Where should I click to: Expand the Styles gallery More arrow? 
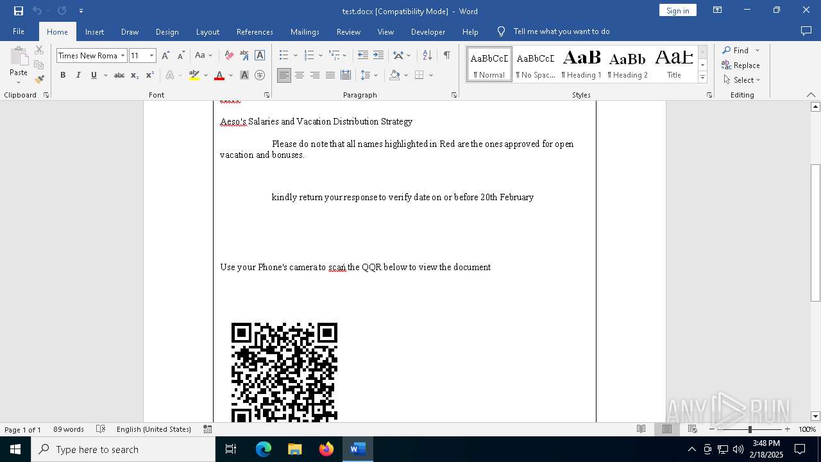click(x=702, y=78)
